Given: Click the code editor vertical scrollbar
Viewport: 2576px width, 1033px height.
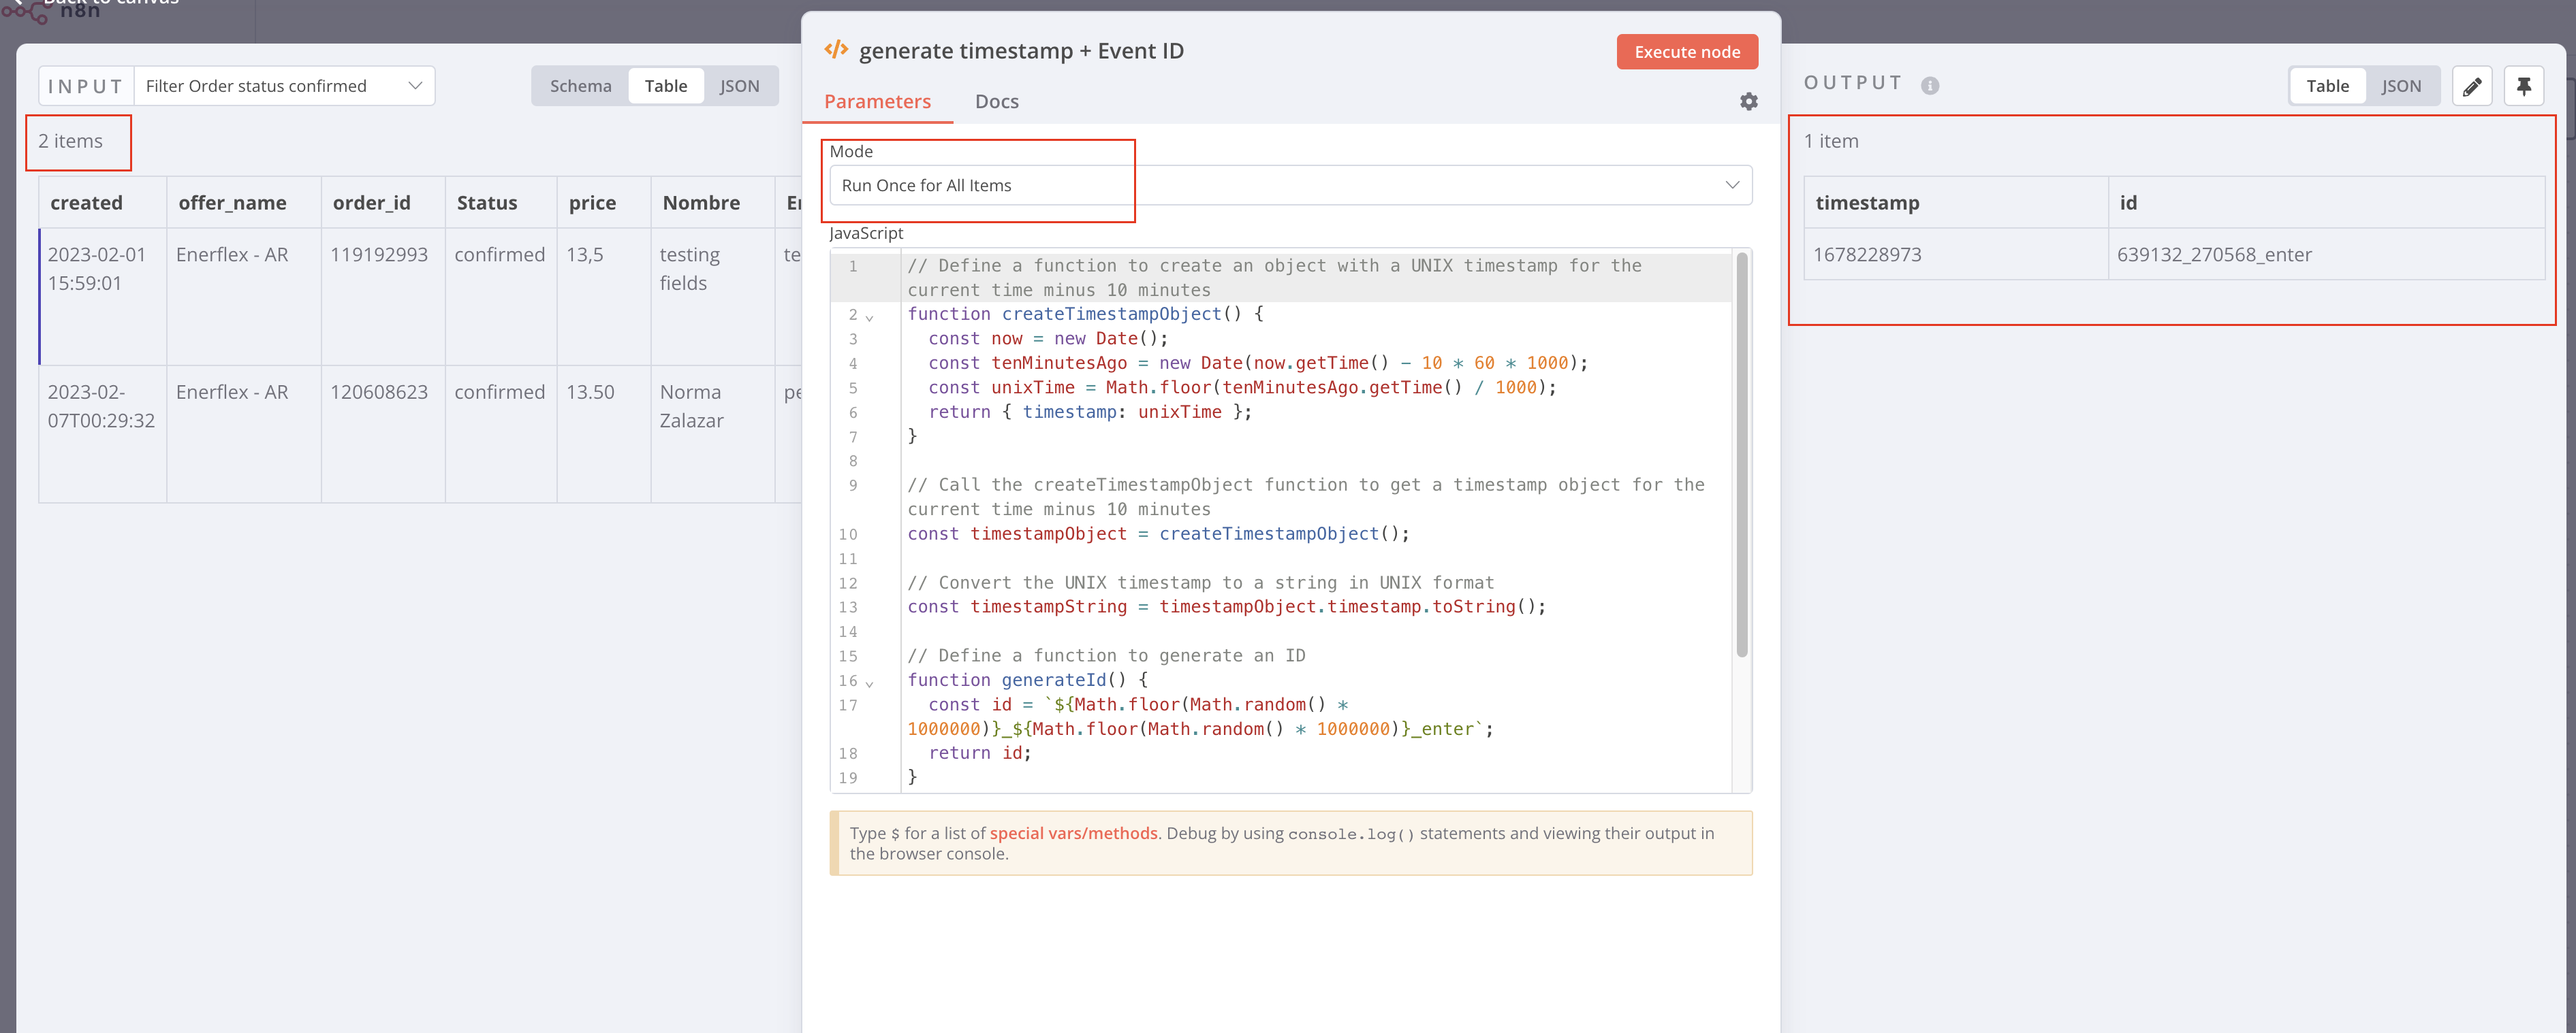Looking at the screenshot, I should coord(1741,455).
